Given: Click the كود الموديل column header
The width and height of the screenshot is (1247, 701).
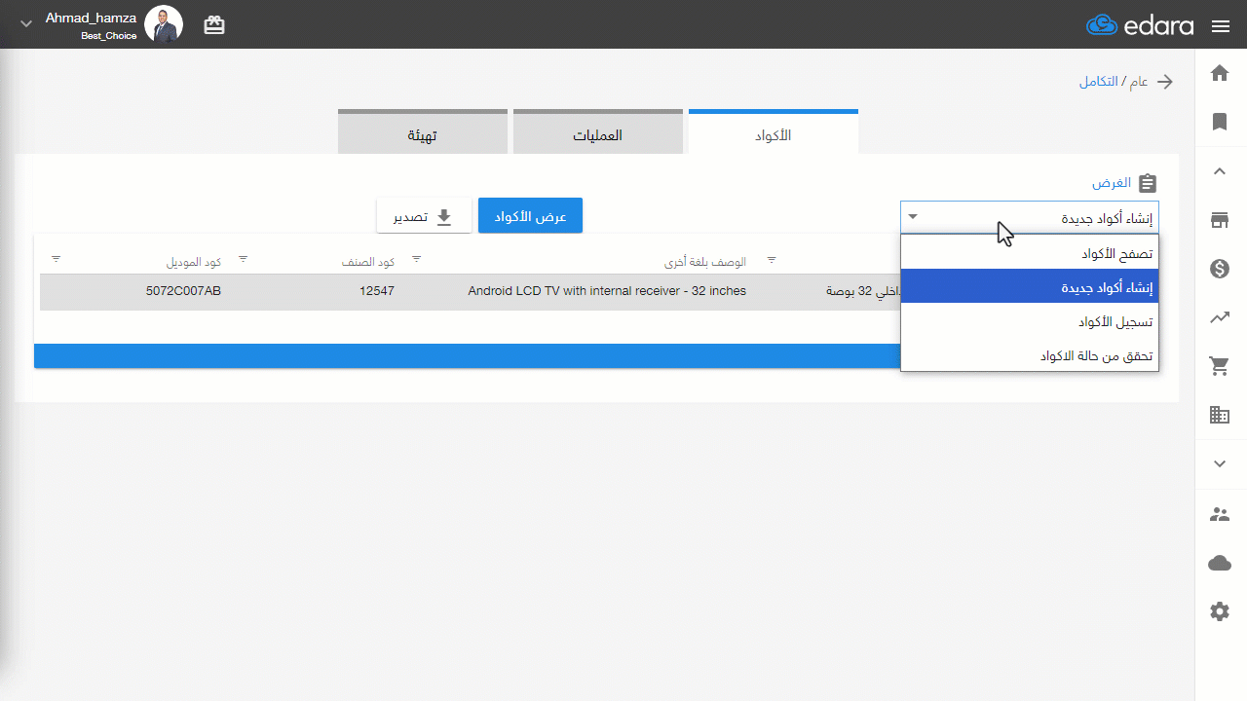Looking at the screenshot, I should (x=194, y=262).
